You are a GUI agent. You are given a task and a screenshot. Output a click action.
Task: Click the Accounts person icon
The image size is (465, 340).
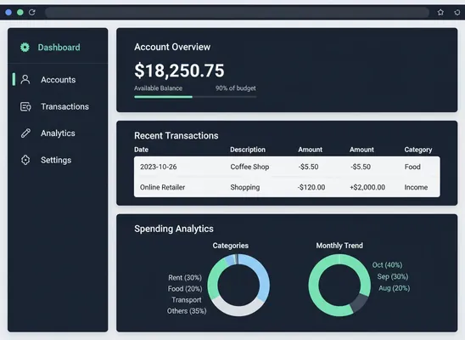pyautogui.click(x=25, y=80)
